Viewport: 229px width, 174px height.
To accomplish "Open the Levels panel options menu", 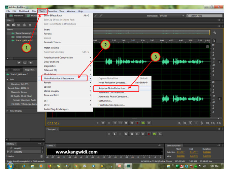I will (159, 145).
